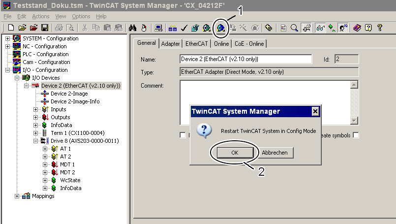Open the Edit menu
The height and width of the screenshot is (224, 396).
click(x=22, y=16)
